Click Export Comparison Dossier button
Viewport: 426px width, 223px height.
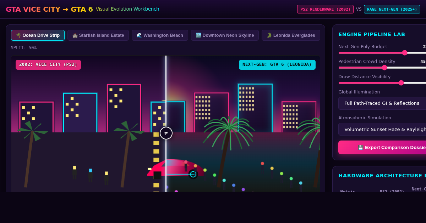click(x=382, y=147)
